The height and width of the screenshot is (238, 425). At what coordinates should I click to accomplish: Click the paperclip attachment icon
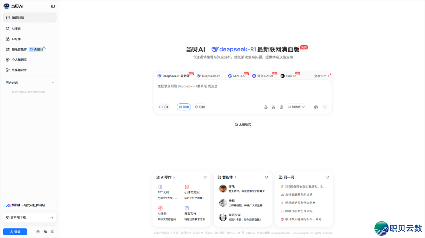(281, 107)
